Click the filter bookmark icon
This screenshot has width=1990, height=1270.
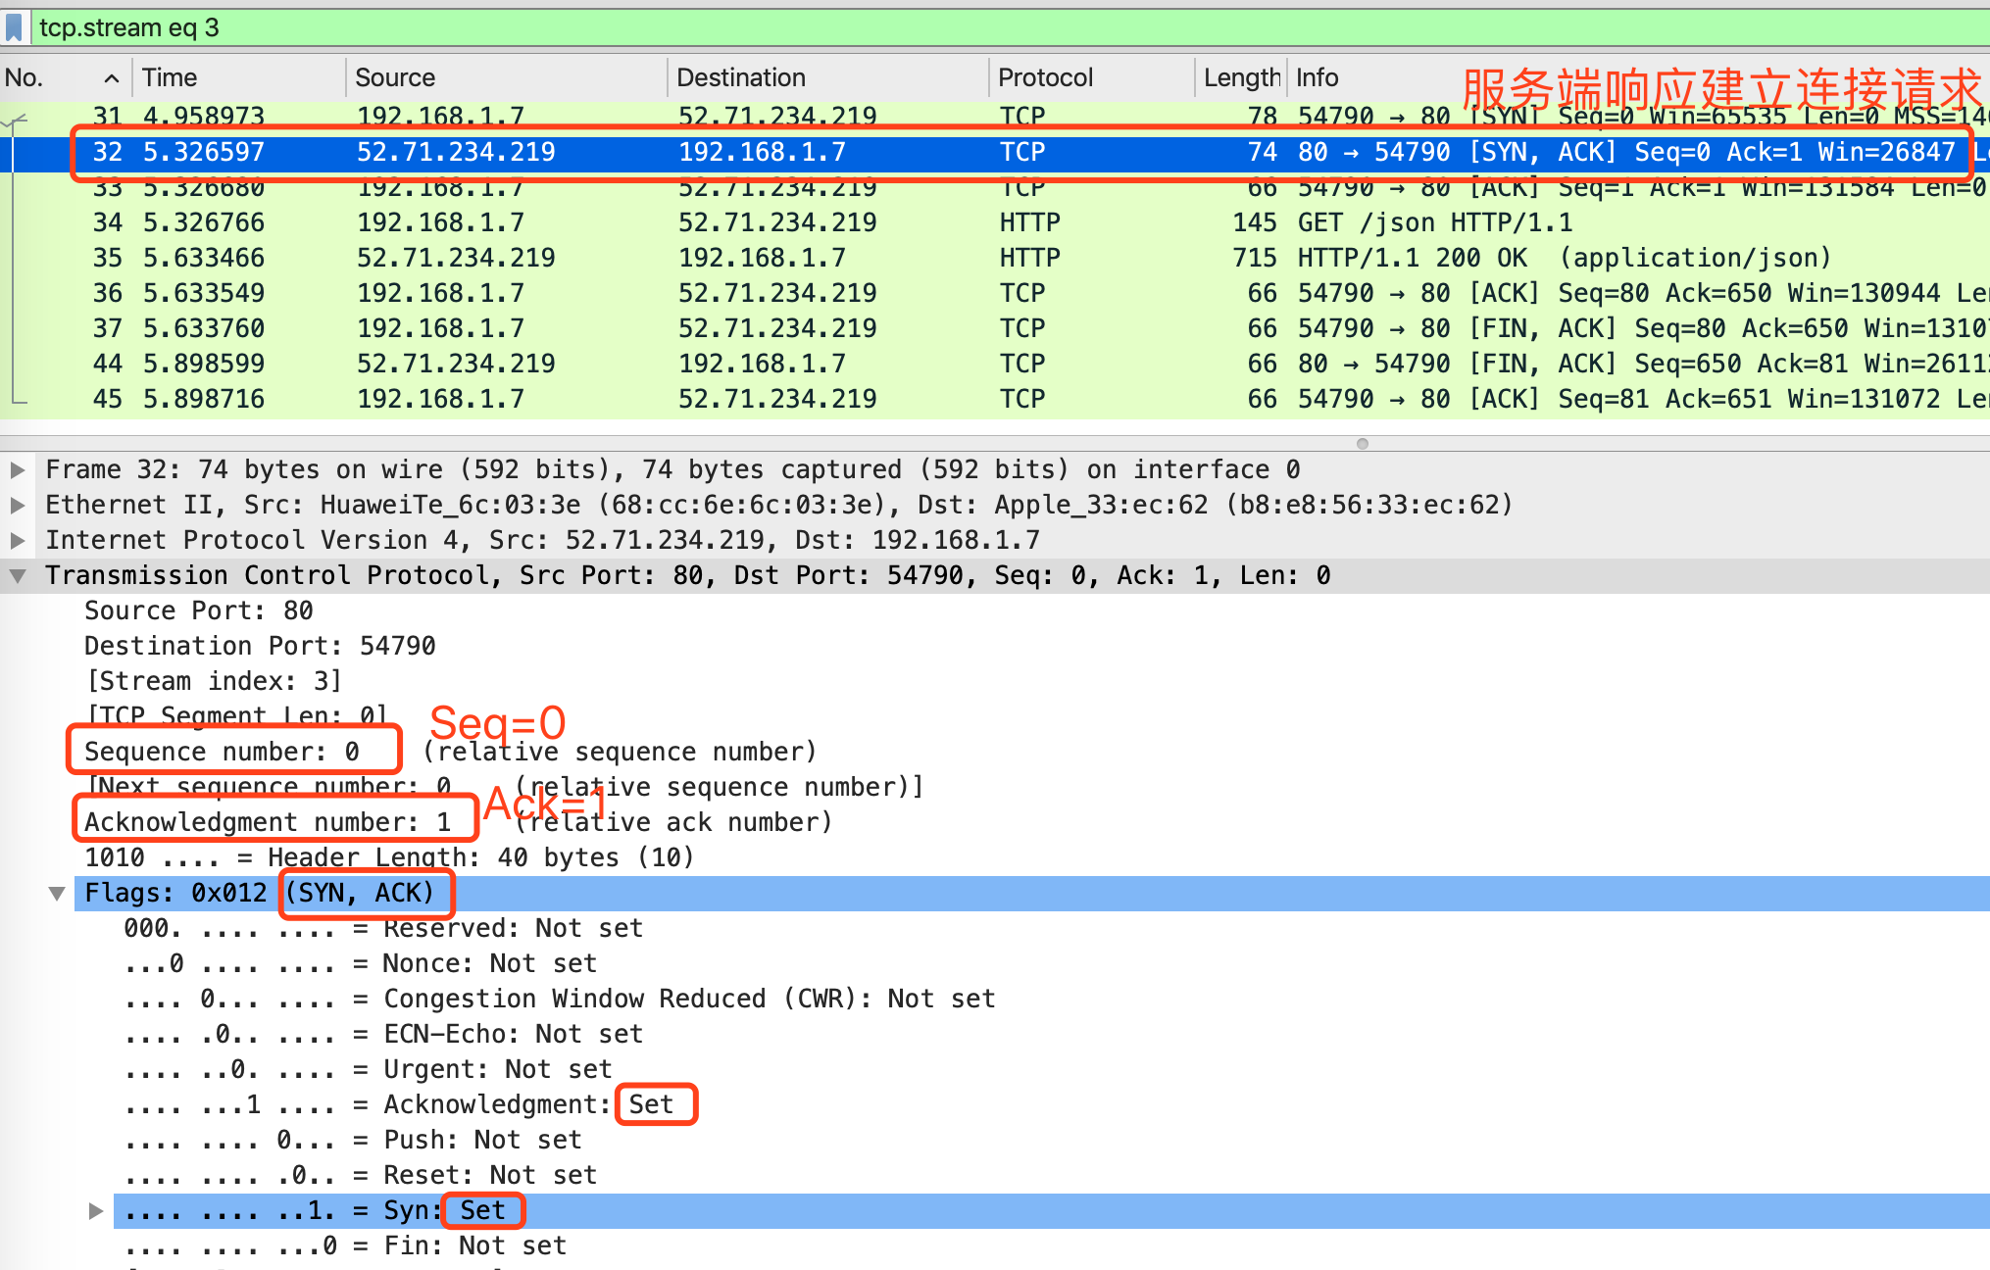[14, 26]
